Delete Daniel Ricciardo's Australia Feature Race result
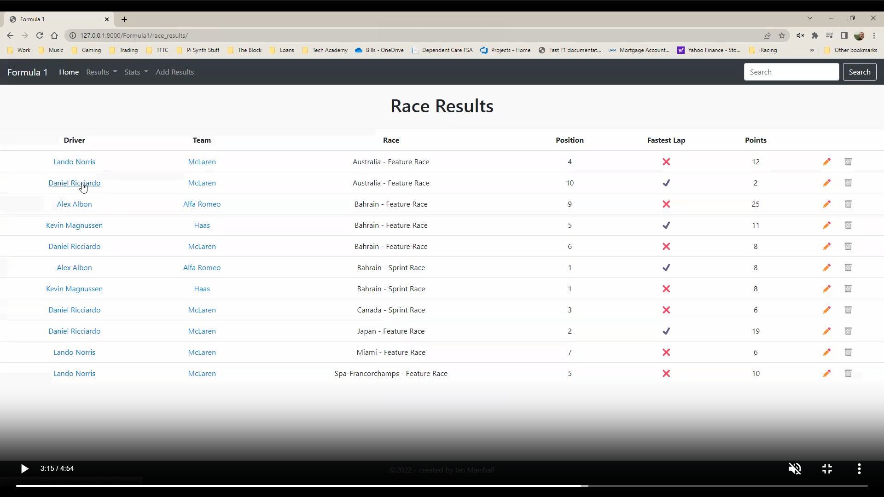 click(848, 183)
